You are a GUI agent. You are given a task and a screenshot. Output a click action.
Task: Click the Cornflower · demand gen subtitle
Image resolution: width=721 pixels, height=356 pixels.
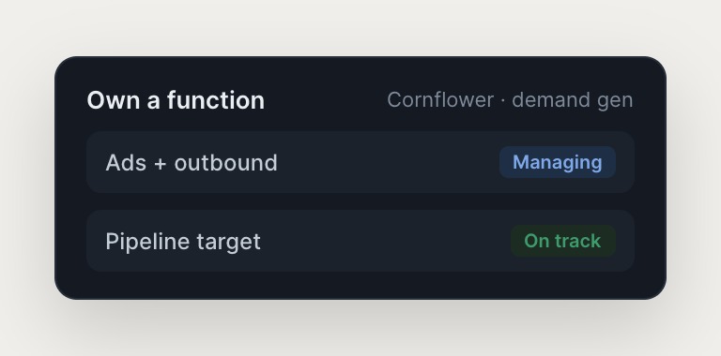pos(510,100)
